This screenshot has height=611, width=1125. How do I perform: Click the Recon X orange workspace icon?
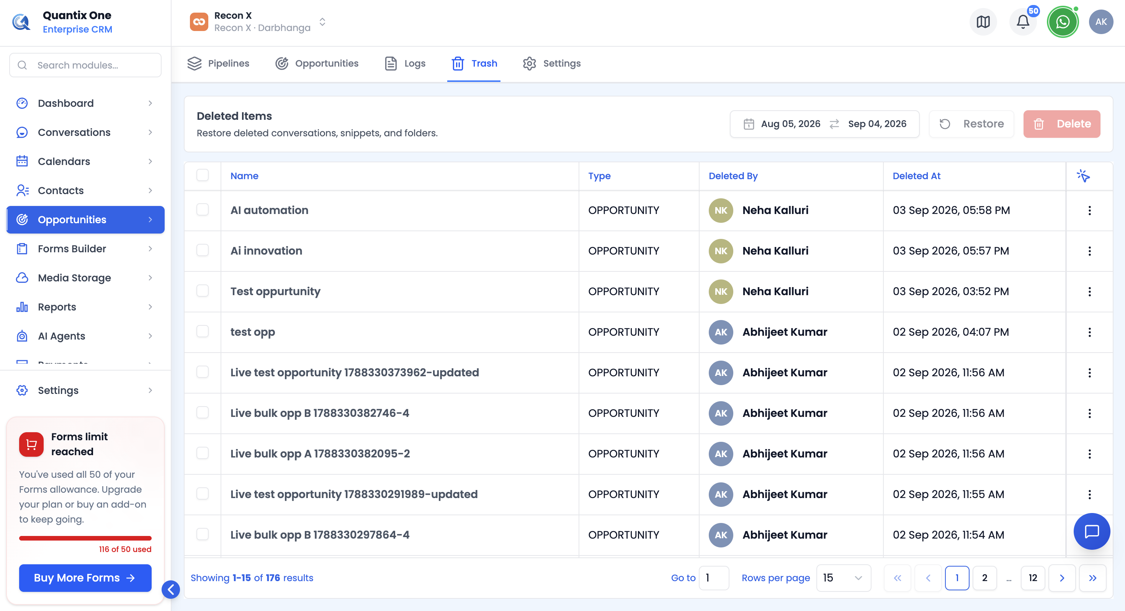pos(199,22)
